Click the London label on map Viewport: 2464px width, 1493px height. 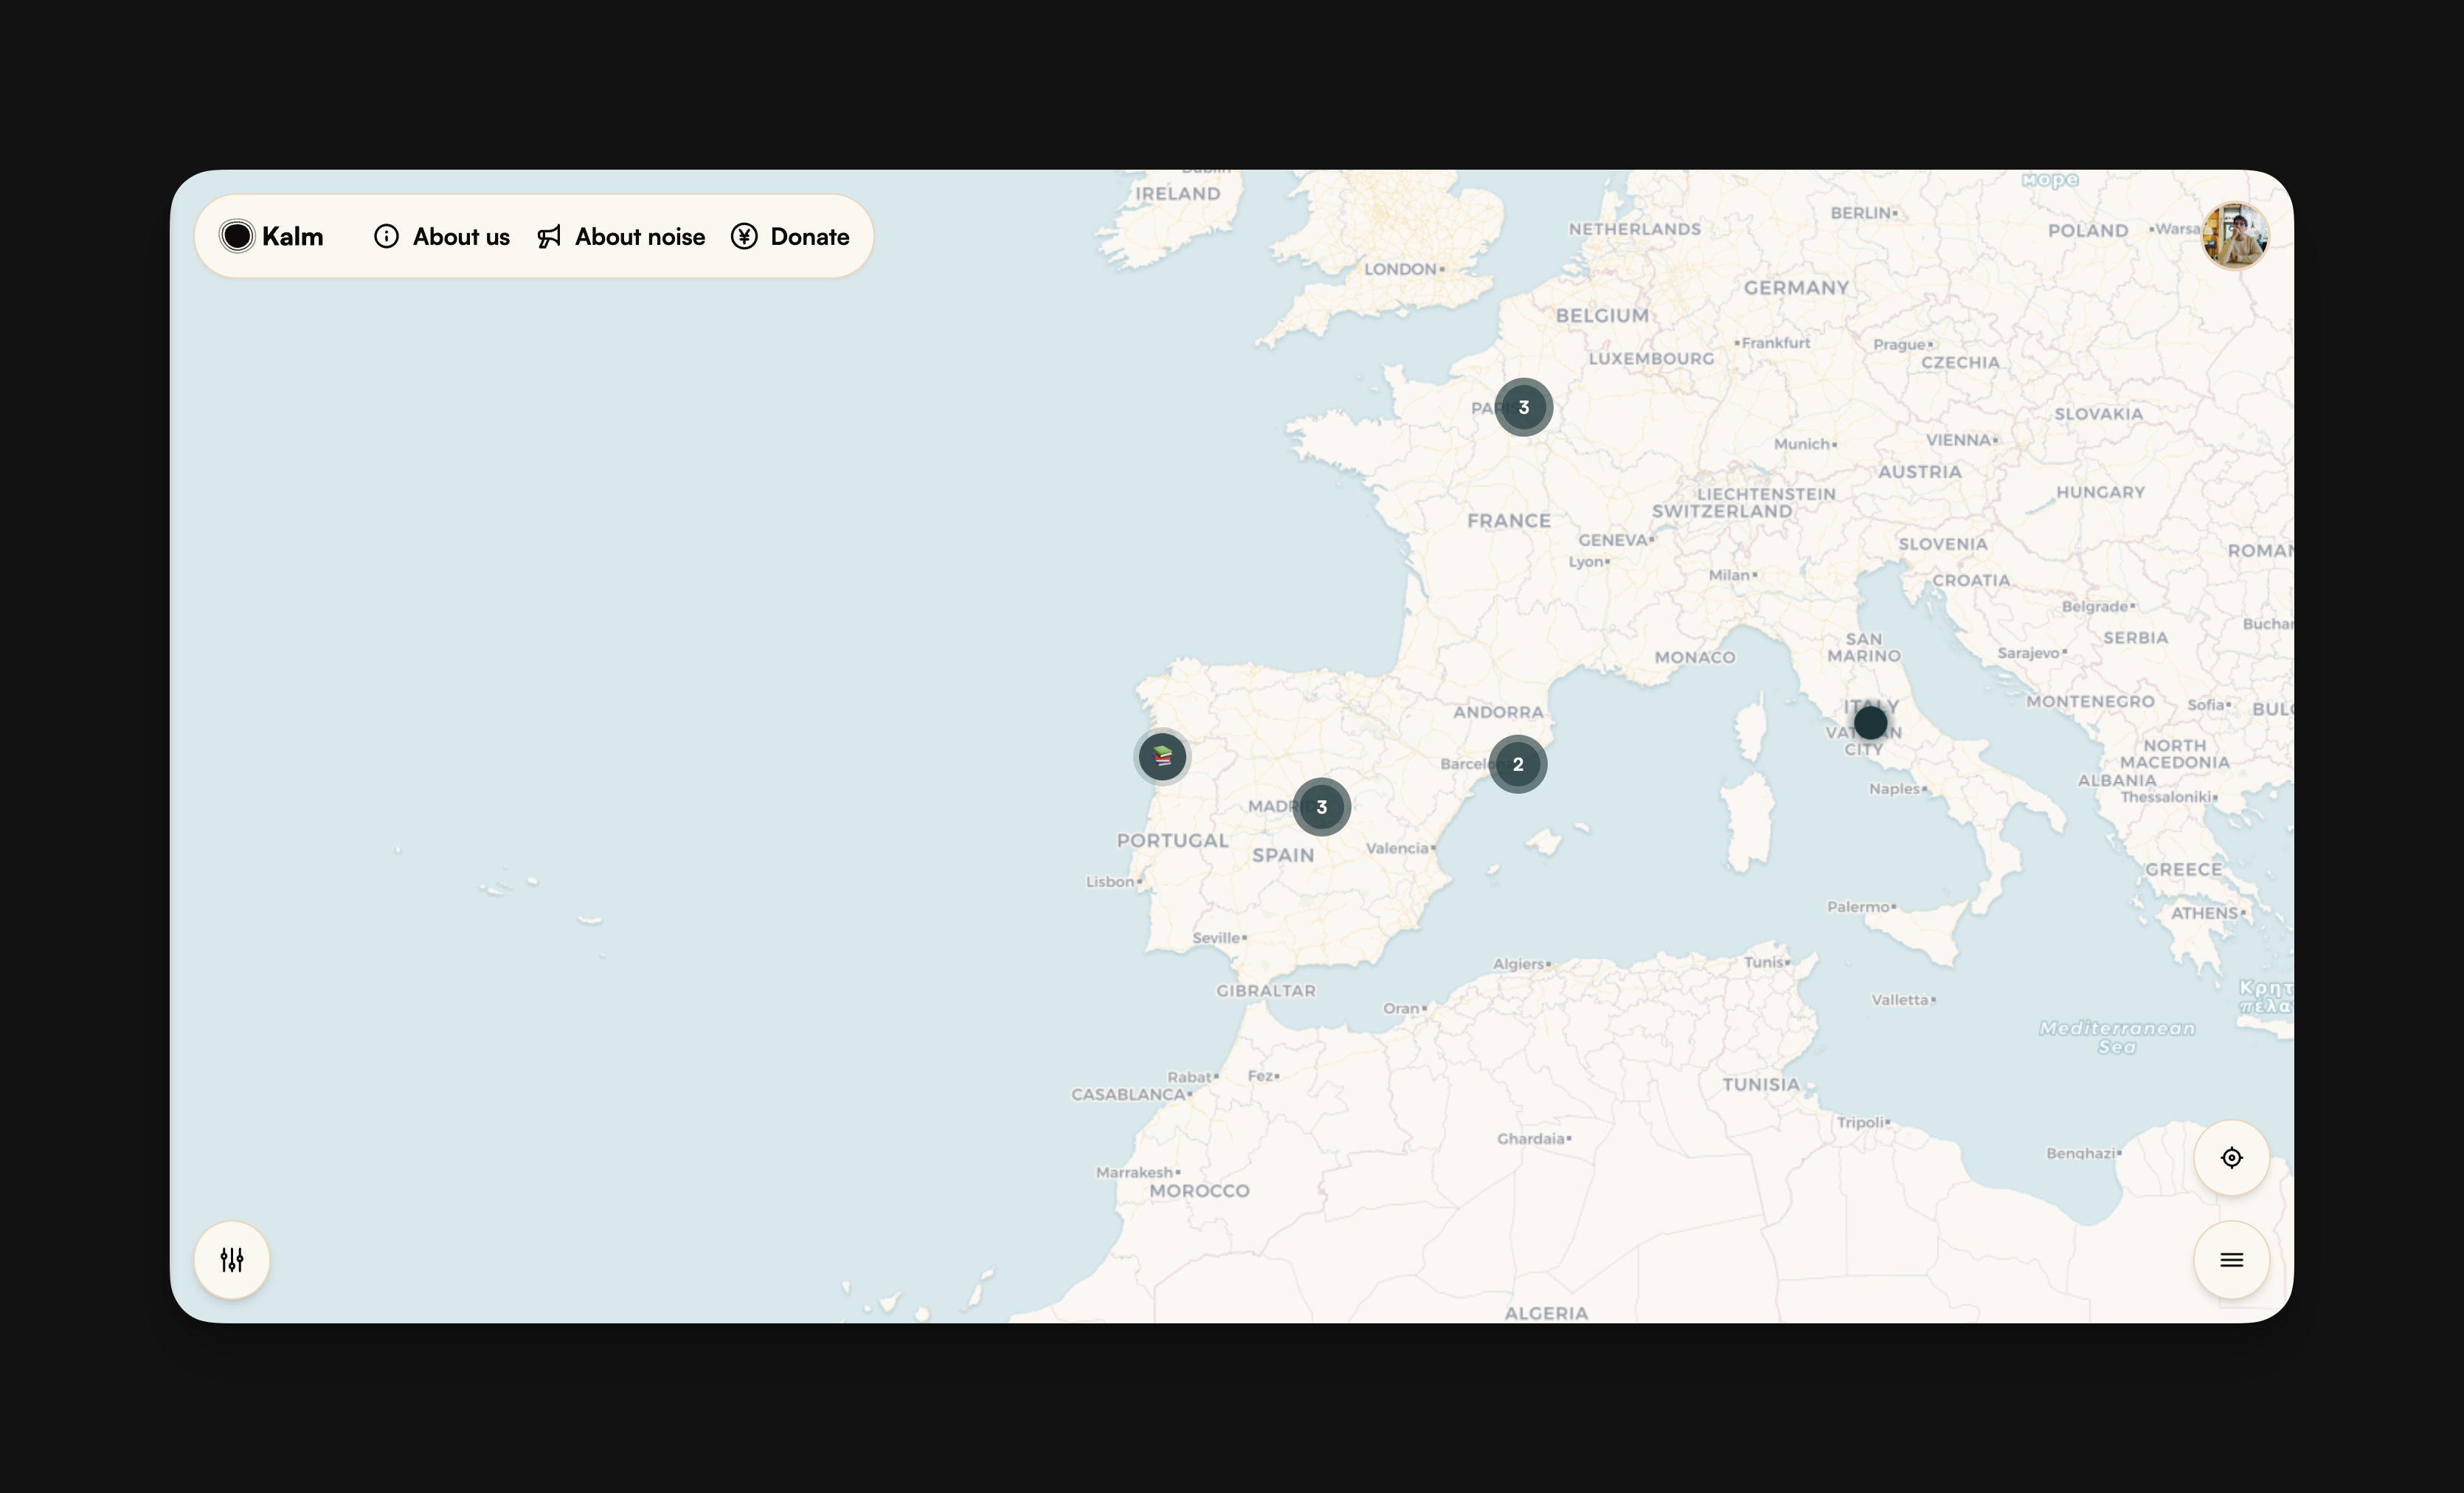tap(1401, 269)
